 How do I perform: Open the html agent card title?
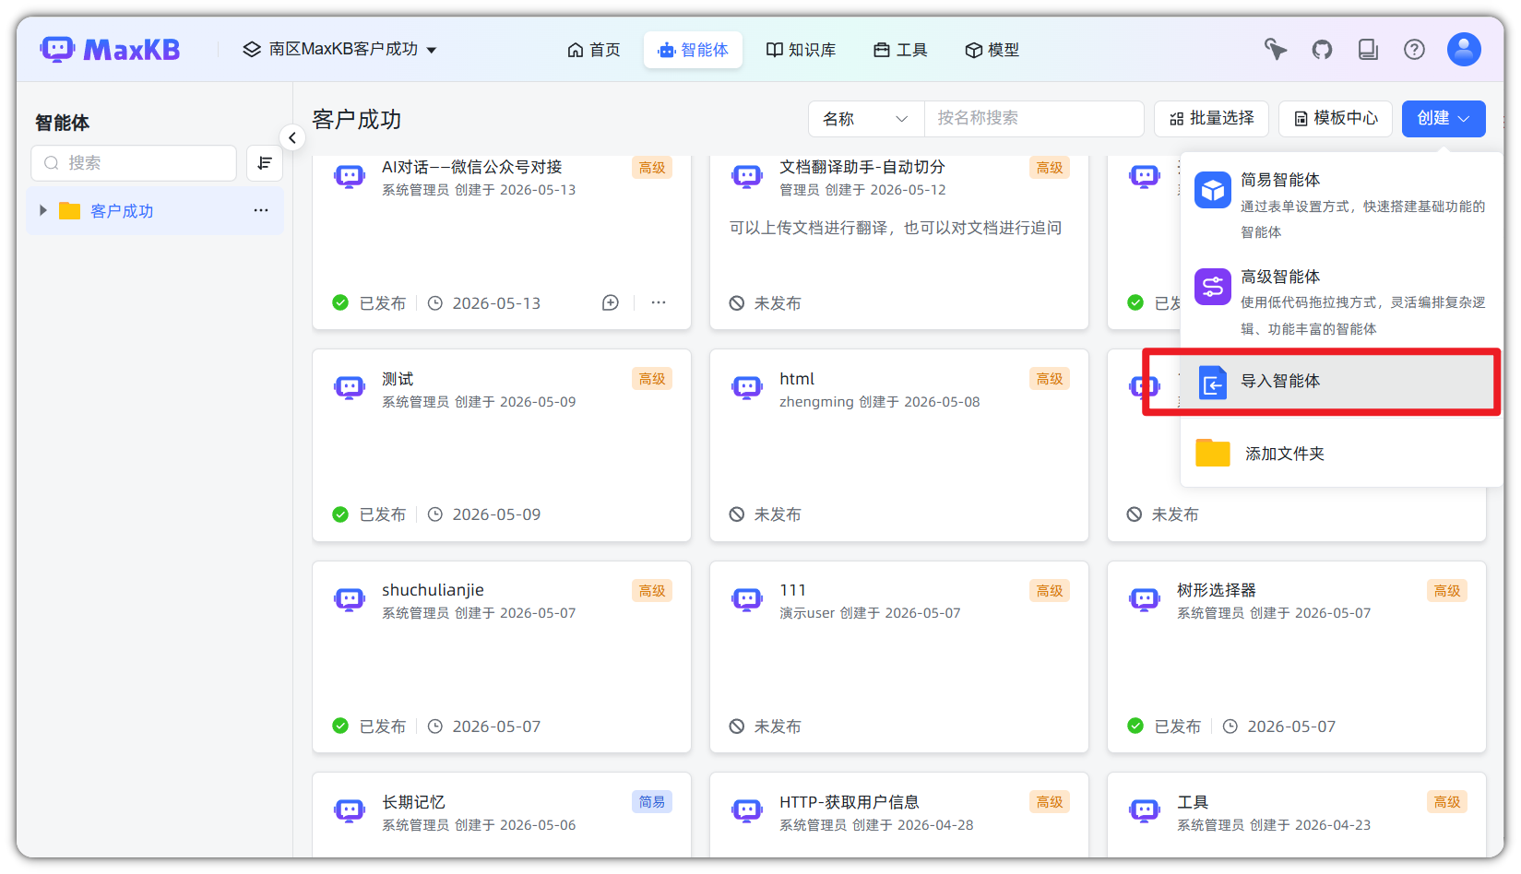tap(797, 379)
